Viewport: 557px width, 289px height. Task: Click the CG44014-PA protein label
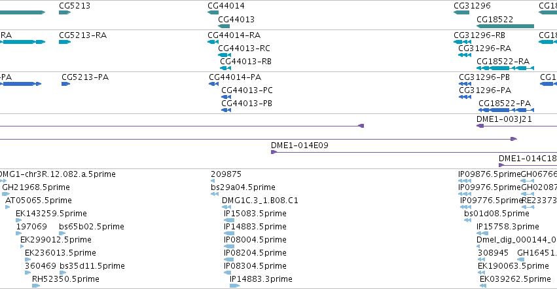pos(235,77)
